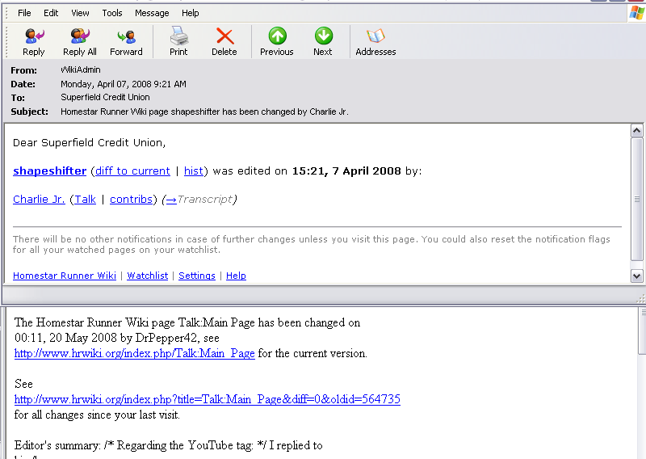Image resolution: width=646 pixels, height=459 pixels.
Task: Click the message scrollbar up arrow
Action: pos(636,131)
